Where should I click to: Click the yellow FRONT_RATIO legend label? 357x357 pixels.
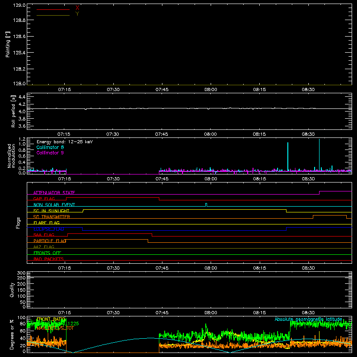pos(51,319)
